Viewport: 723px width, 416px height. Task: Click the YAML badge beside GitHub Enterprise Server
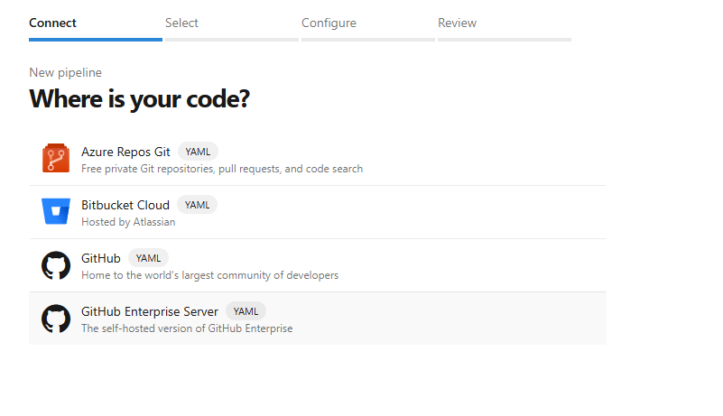246,311
